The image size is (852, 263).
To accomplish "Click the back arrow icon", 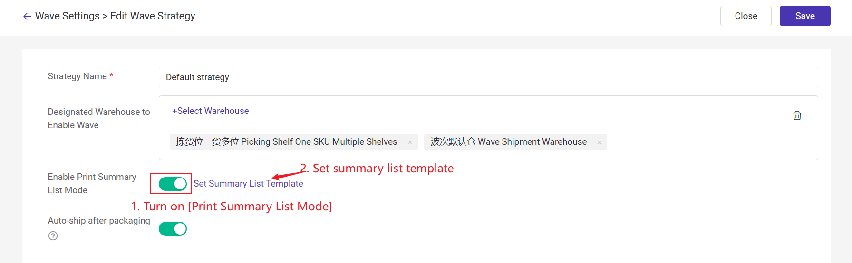I will [x=27, y=17].
